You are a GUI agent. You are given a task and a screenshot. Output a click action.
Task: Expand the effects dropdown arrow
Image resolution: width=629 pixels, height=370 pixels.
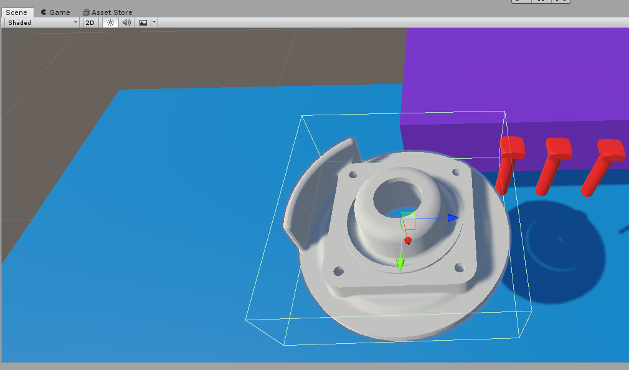pos(154,22)
